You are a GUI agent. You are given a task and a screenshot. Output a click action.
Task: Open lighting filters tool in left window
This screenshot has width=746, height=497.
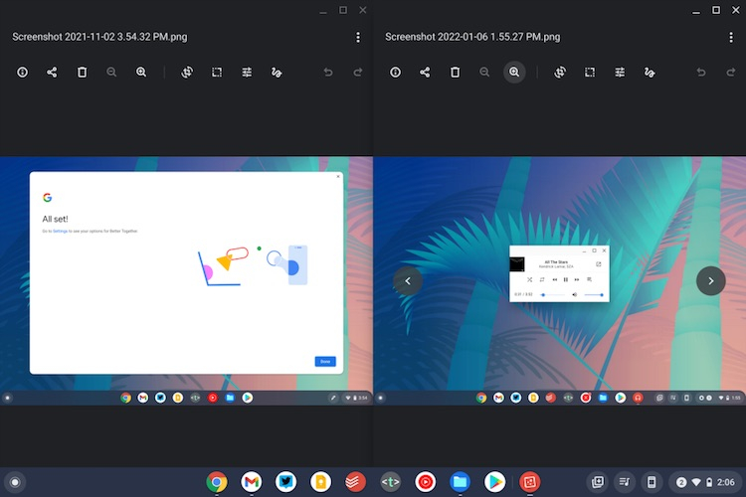(x=247, y=73)
